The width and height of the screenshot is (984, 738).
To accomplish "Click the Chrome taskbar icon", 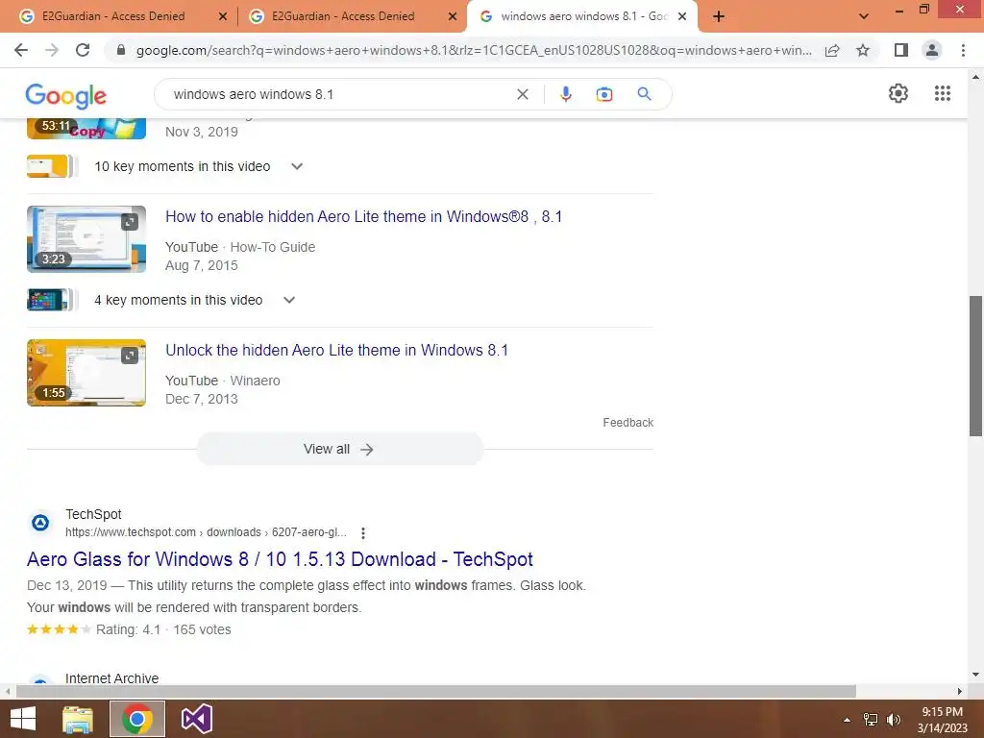I will 137,719.
